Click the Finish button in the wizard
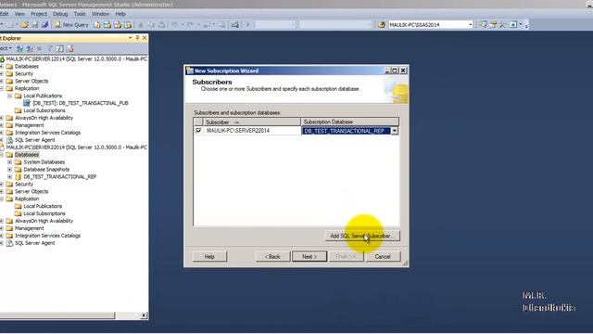The width and height of the screenshot is (593, 334). click(346, 257)
